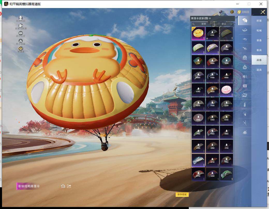Favorite the parachute with star icon
The width and height of the screenshot is (269, 209).
(x=63, y=186)
